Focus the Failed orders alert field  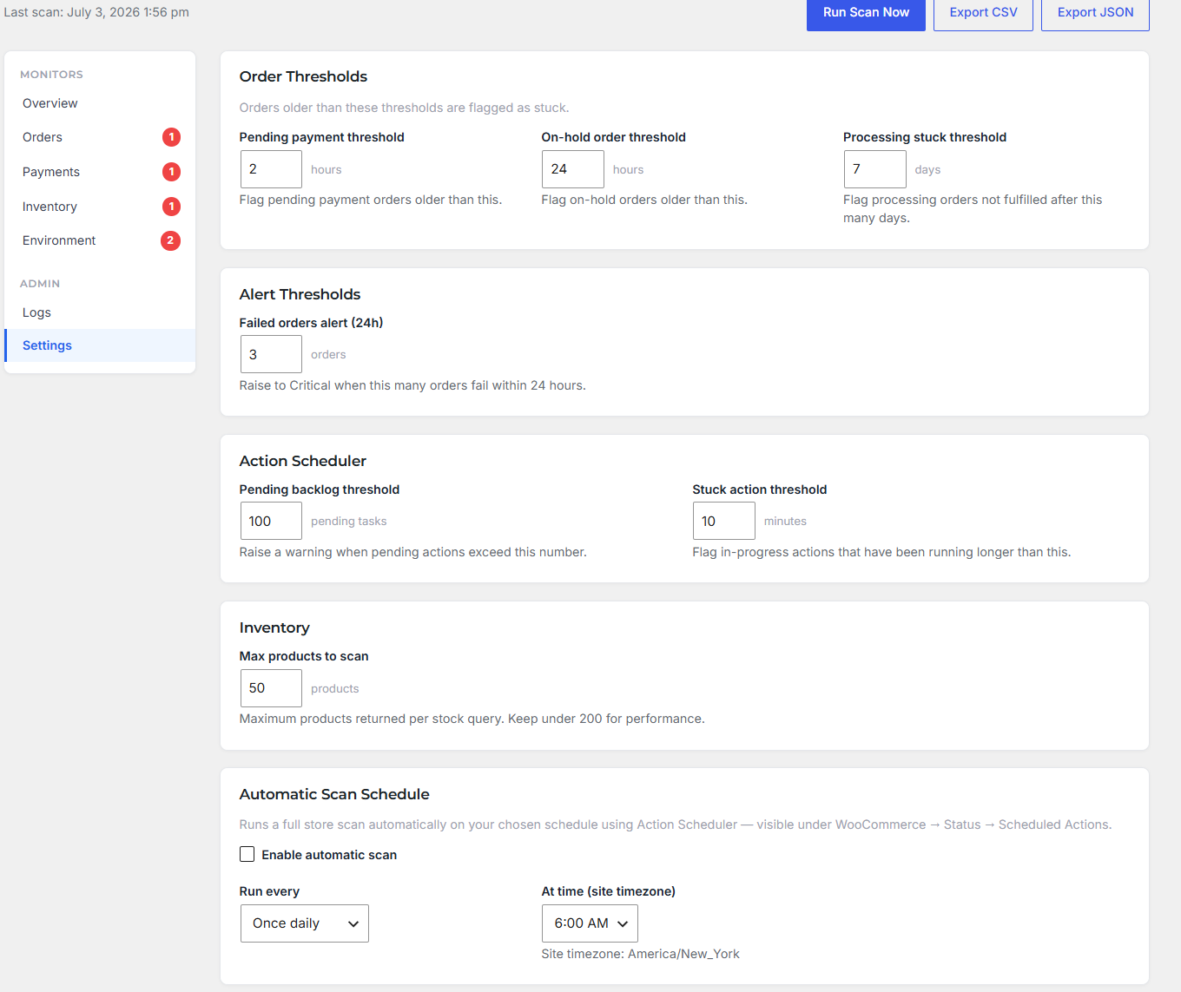[x=271, y=354]
